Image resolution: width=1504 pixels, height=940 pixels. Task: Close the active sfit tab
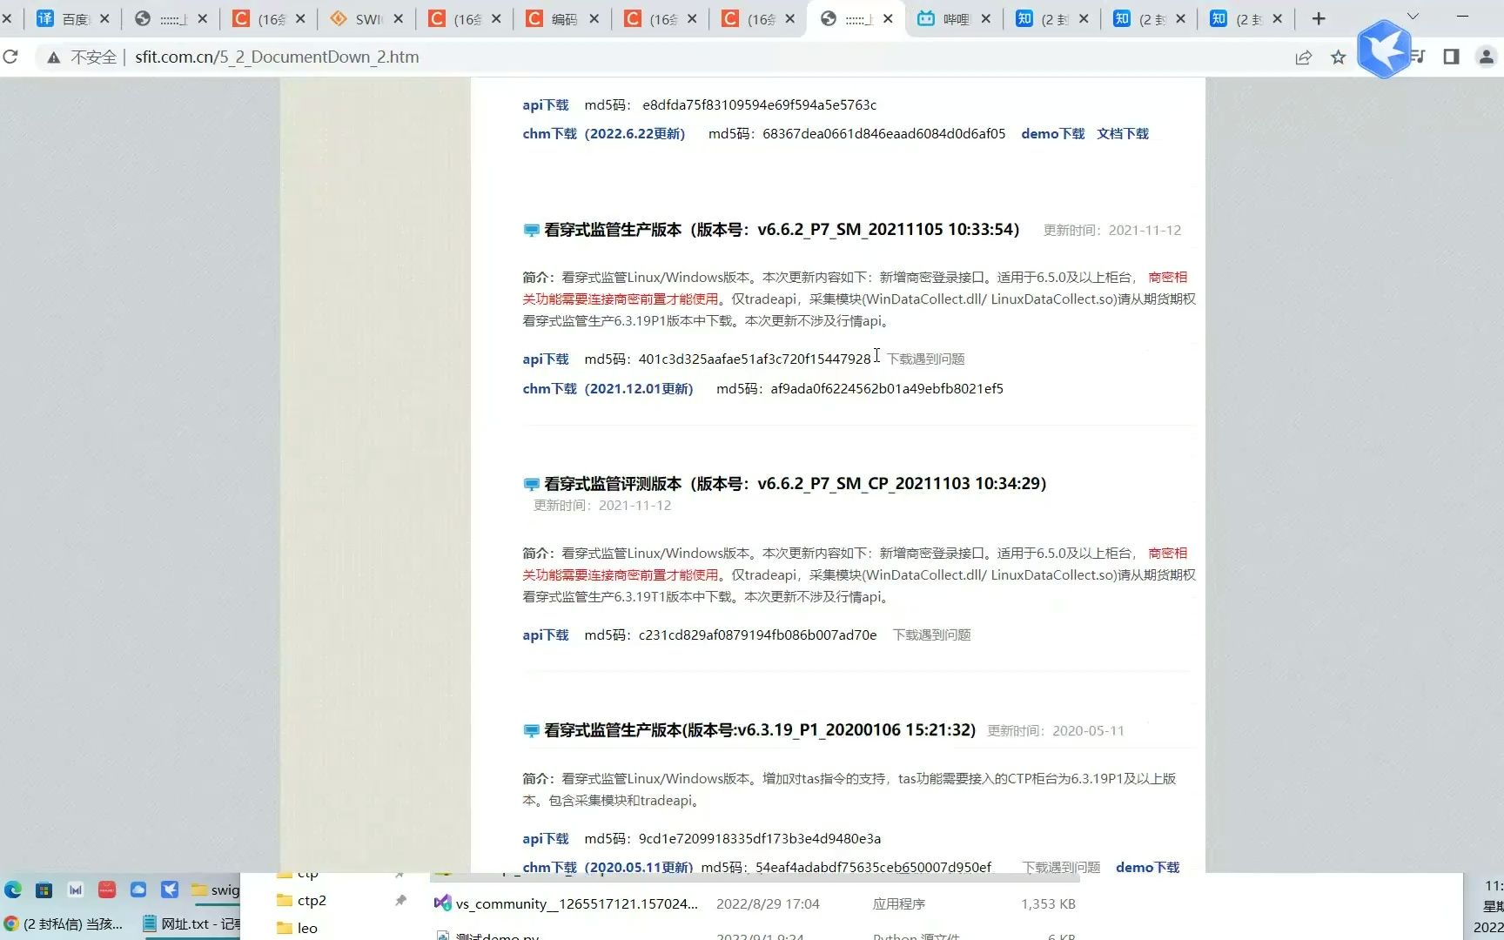(x=888, y=18)
